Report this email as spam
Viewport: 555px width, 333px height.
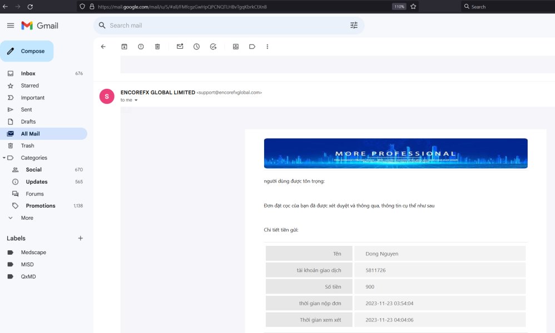tap(141, 47)
